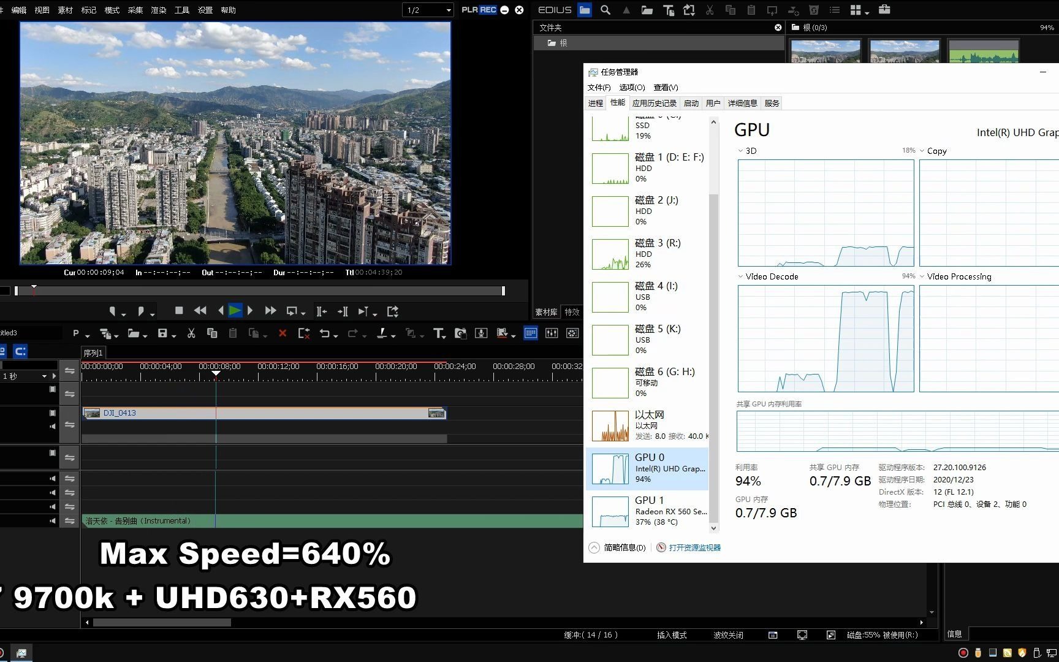The height and width of the screenshot is (662, 1059).
Task: Open the Open project dropdown arrow
Action: click(x=145, y=335)
